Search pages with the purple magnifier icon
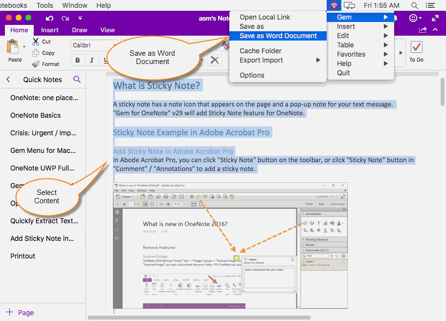The image size is (446, 321). pos(77,79)
